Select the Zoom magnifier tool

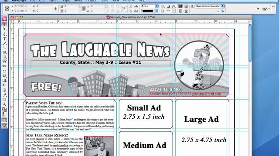(x=4, y=104)
